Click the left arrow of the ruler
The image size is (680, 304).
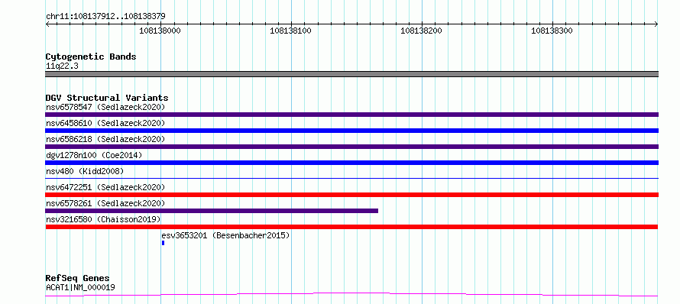[x=47, y=24]
